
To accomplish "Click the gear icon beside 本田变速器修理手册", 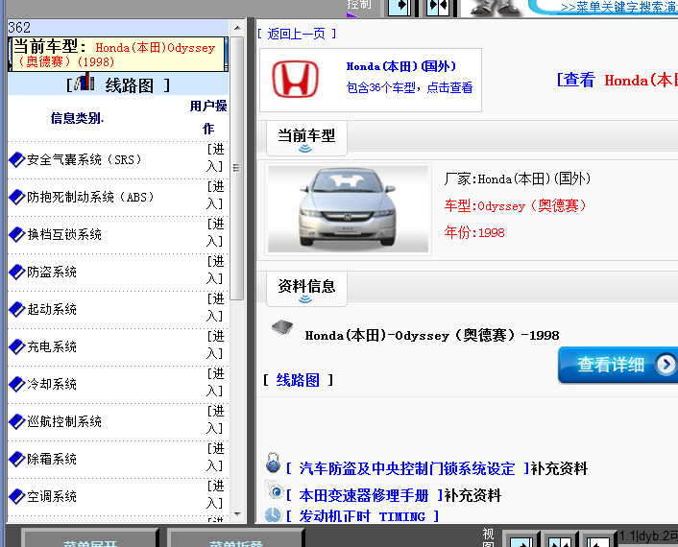I will (275, 490).
